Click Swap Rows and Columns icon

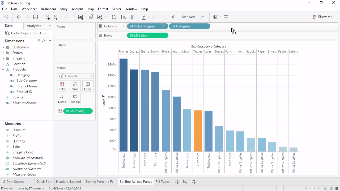tap(114, 17)
